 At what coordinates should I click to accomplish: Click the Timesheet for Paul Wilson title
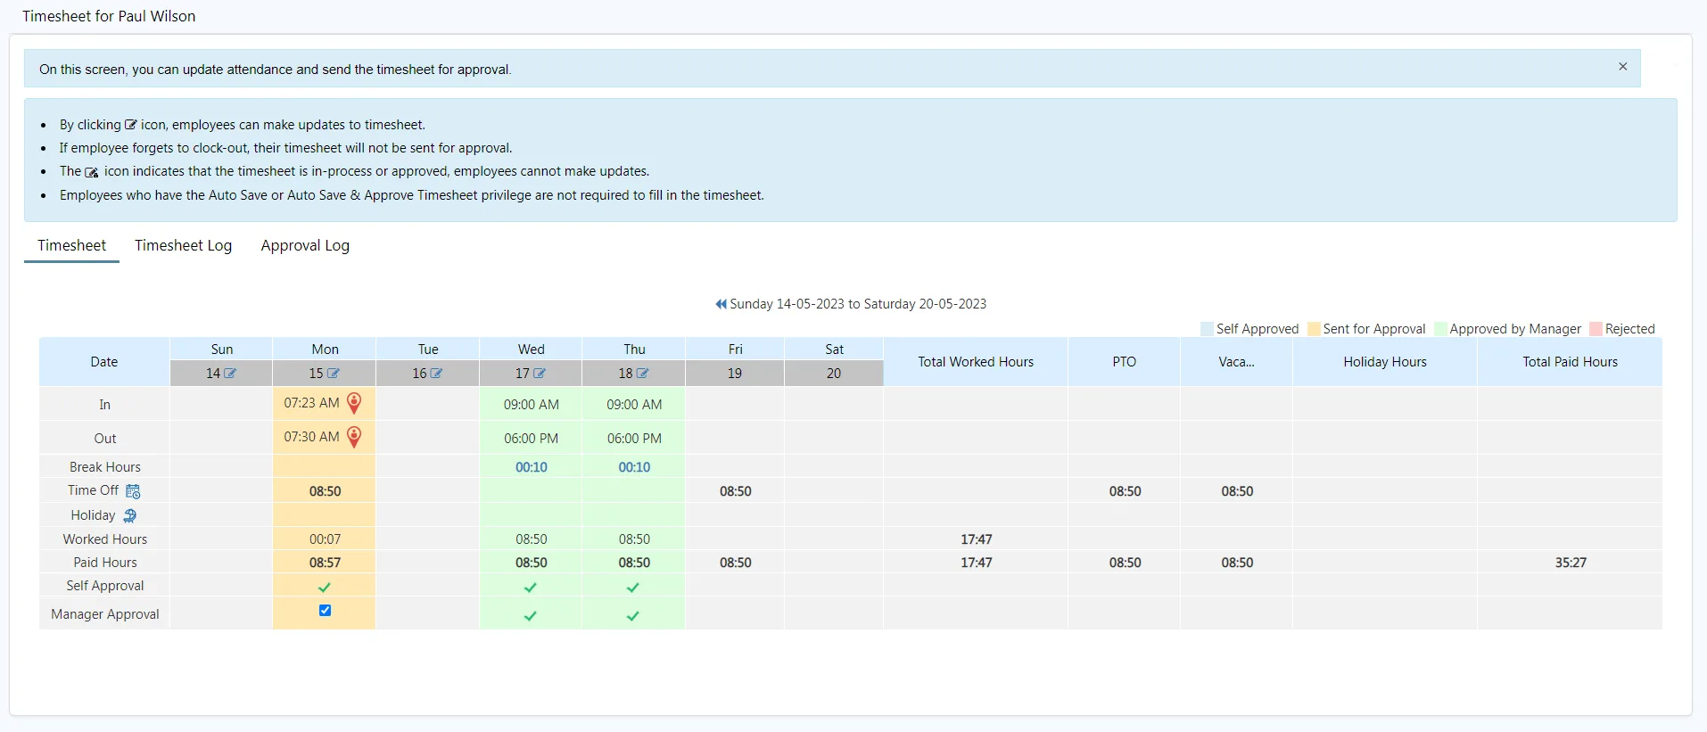pos(109,16)
